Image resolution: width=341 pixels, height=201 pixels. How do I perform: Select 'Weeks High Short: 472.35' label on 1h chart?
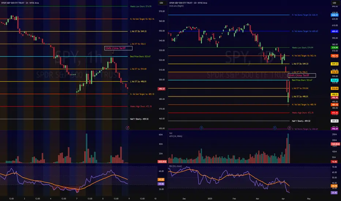(x=141, y=106)
